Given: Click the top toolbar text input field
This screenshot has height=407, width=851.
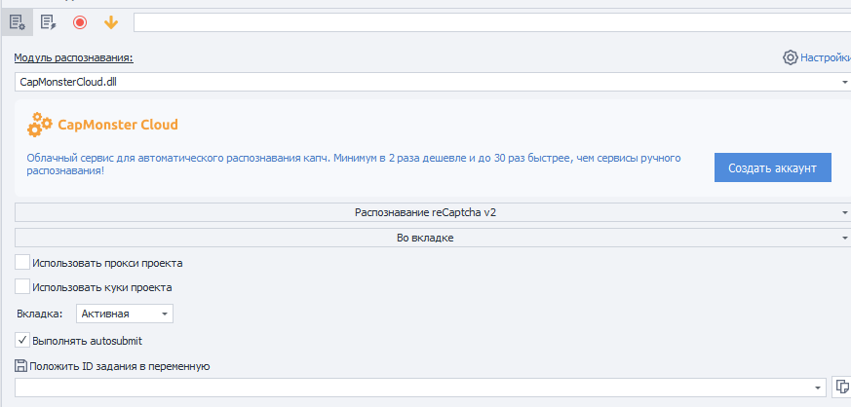Looking at the screenshot, I should [x=492, y=22].
